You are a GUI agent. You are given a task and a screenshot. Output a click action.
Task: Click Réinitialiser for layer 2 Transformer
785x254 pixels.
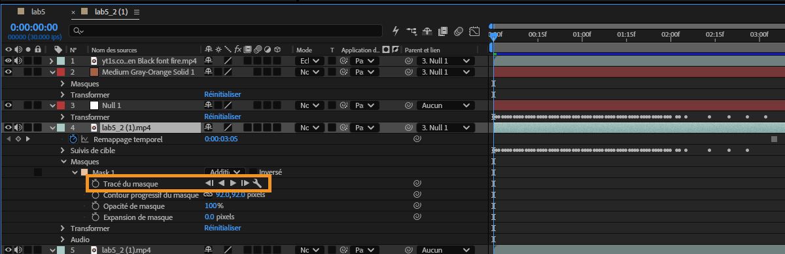222,94
